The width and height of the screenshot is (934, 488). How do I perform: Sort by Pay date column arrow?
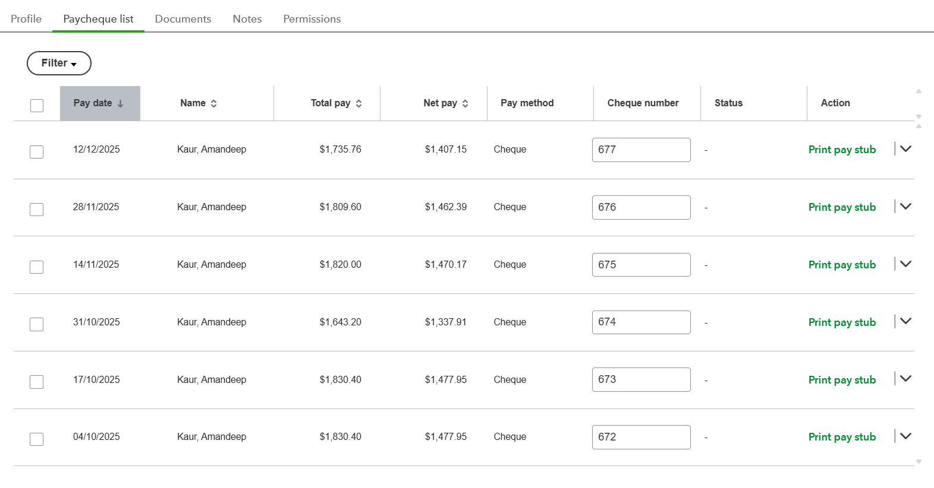point(120,103)
